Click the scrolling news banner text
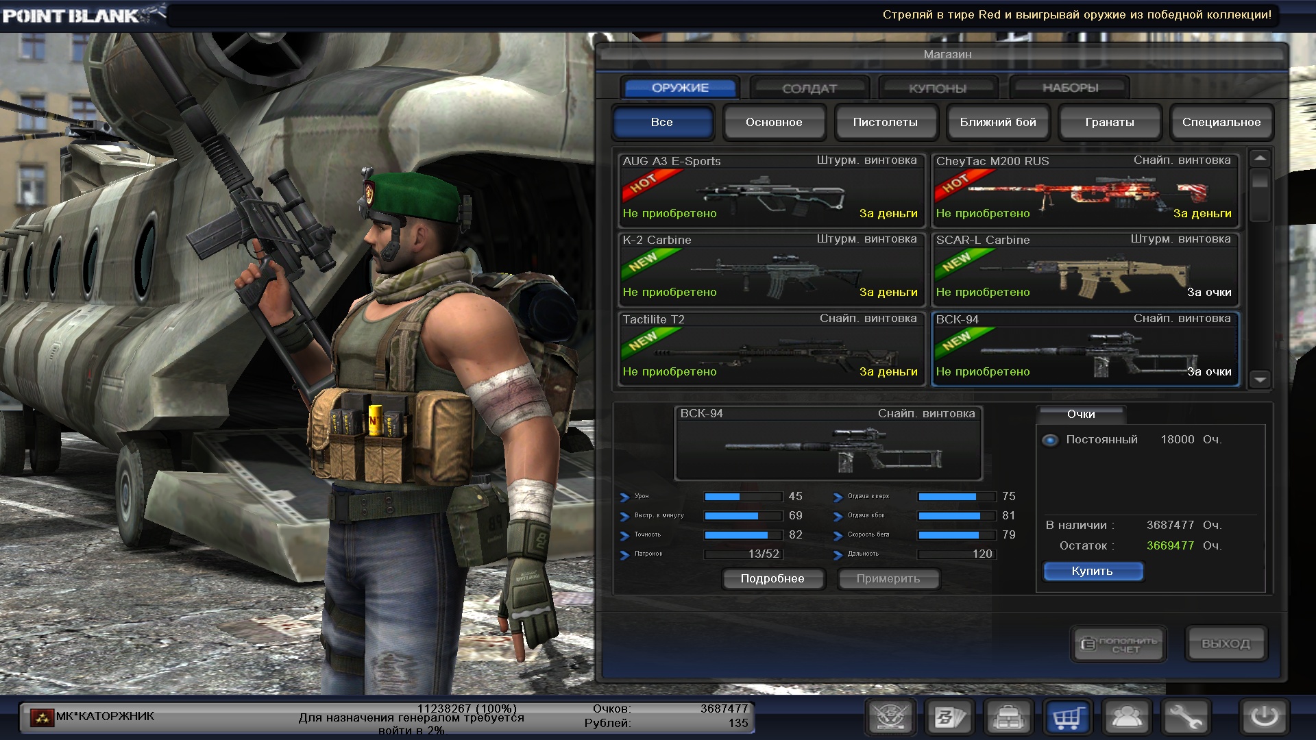Viewport: 1316px width, 740px height. click(1077, 14)
